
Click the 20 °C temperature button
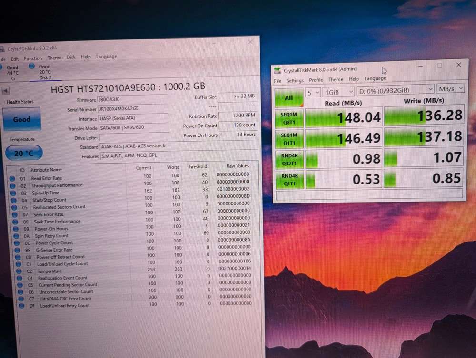coord(24,154)
